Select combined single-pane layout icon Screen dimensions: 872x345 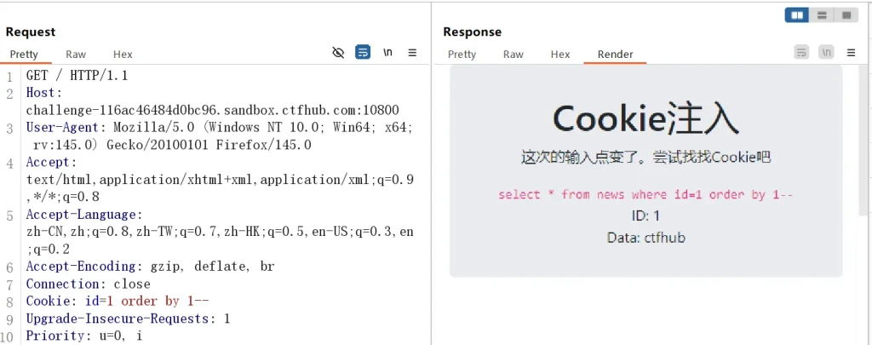846,15
